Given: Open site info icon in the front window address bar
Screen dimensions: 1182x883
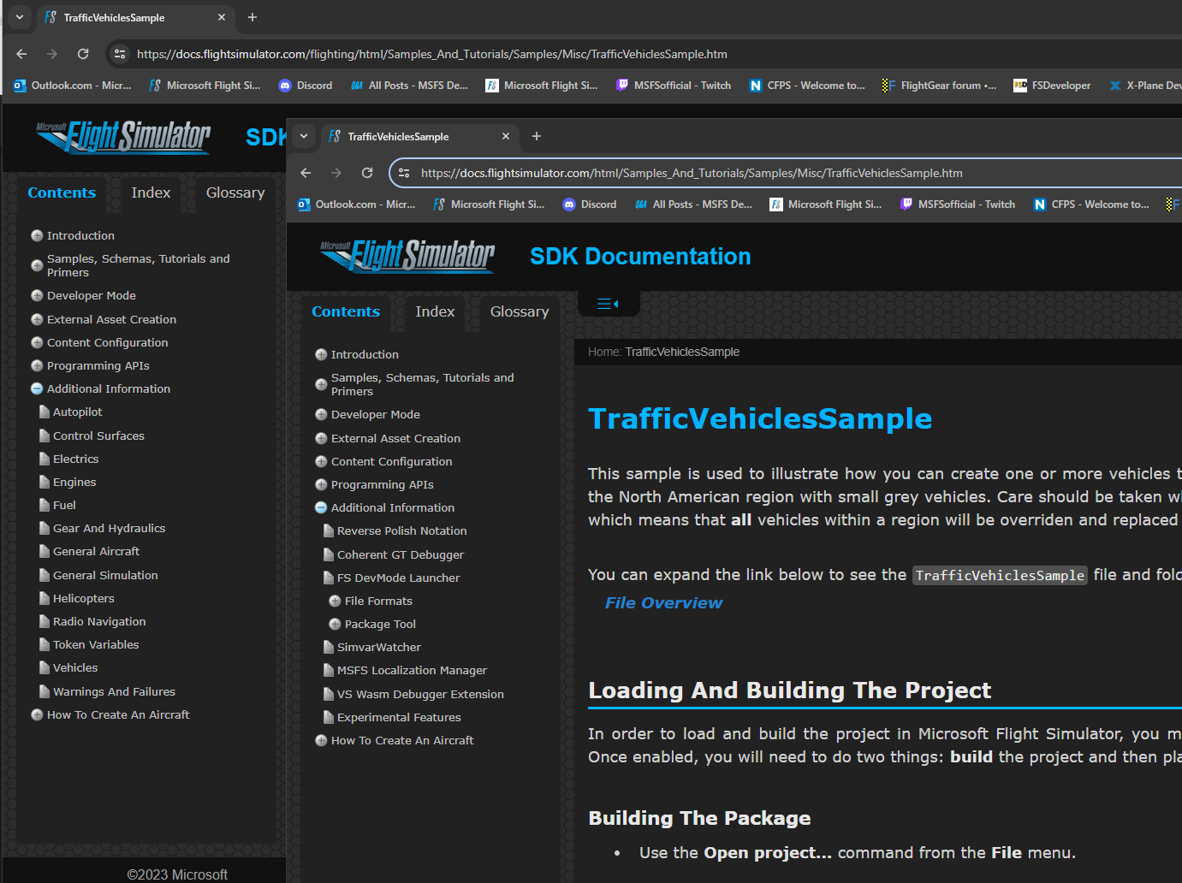Looking at the screenshot, I should [404, 173].
